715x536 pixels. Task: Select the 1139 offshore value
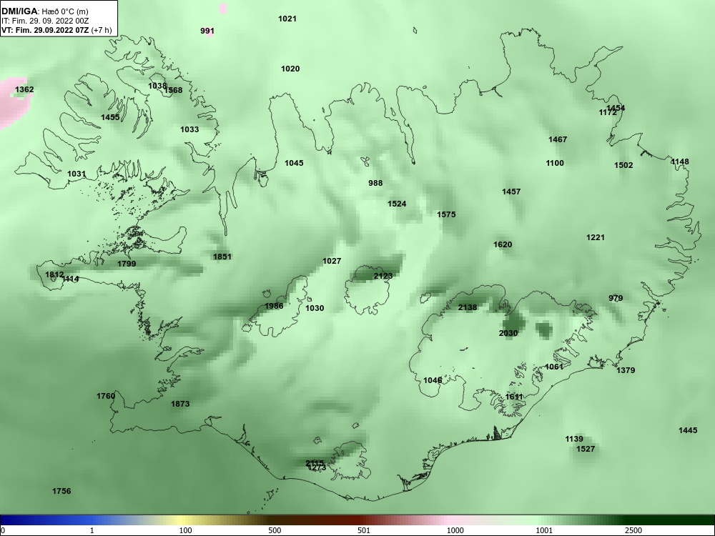(x=574, y=439)
